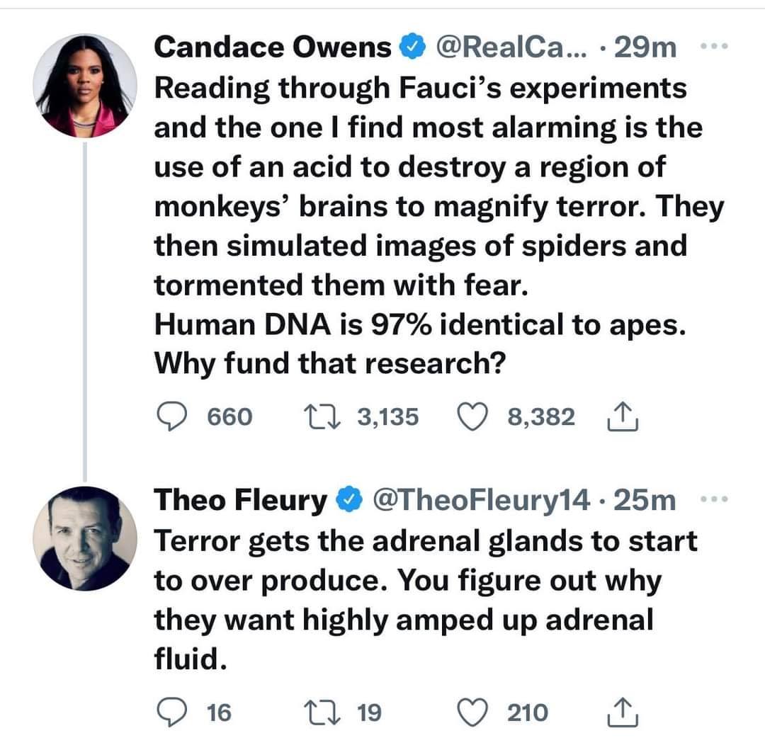This screenshot has height=738, width=765.
Task: Click the Candace Owens display name
Action: [x=273, y=47]
